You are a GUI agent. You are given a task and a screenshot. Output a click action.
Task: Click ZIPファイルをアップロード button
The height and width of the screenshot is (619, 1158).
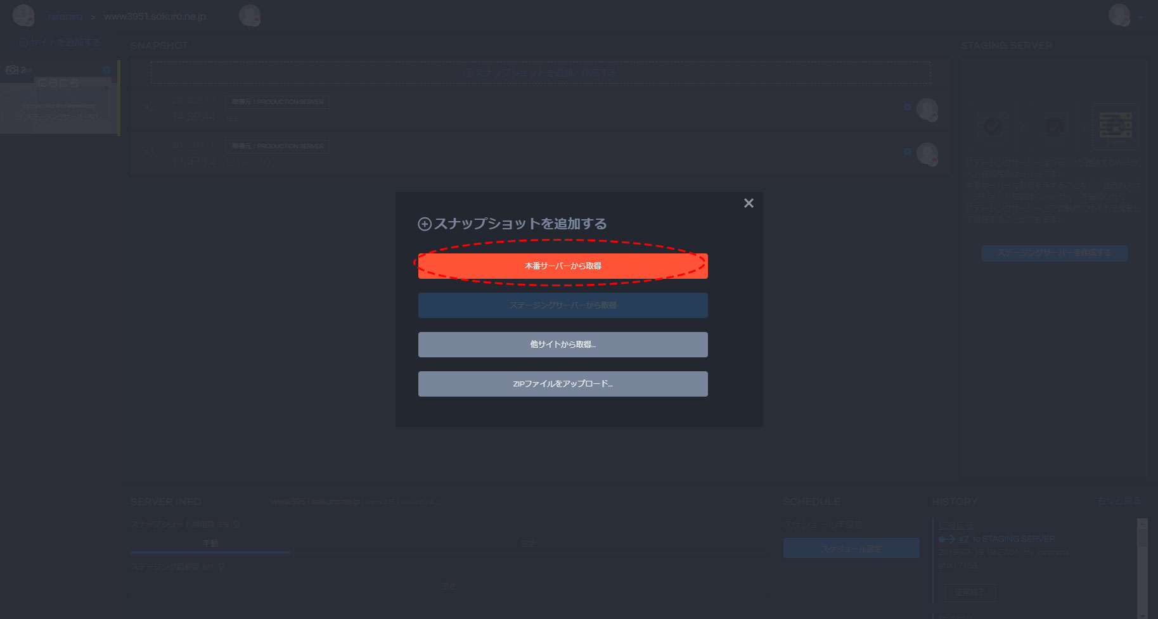(x=562, y=384)
